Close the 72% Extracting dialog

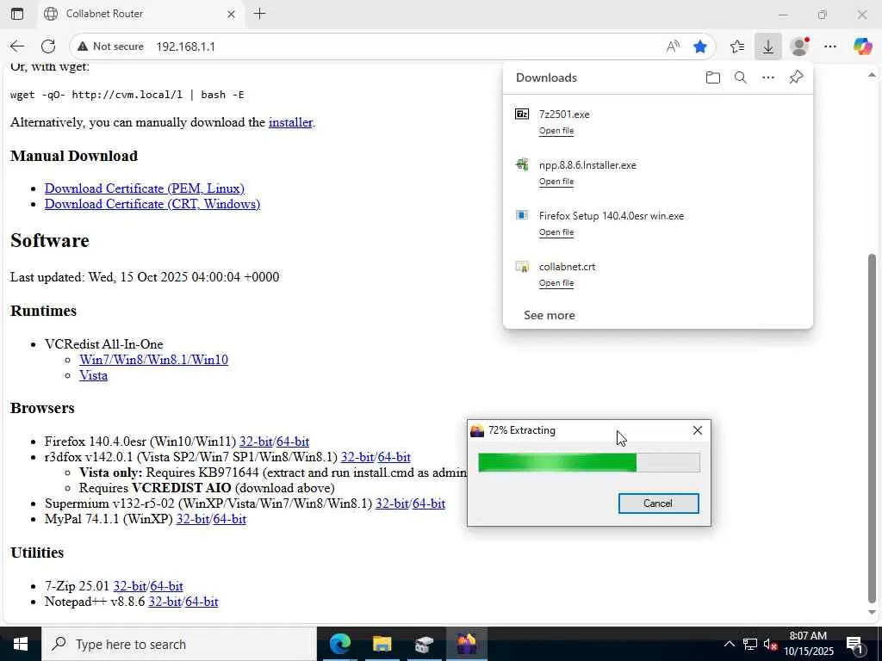(698, 430)
